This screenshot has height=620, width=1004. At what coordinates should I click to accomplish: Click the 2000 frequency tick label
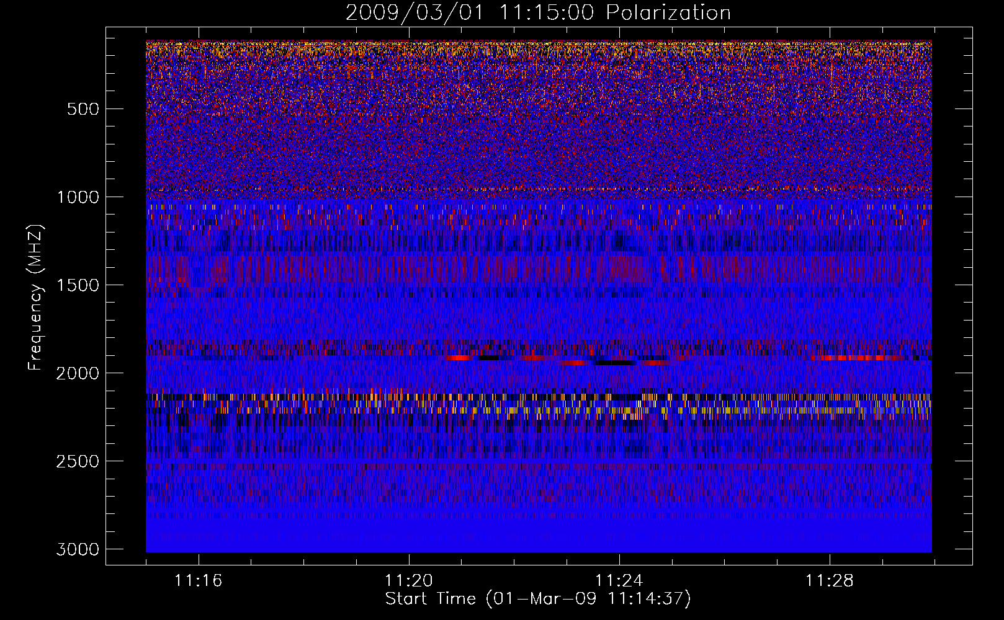[x=78, y=373]
